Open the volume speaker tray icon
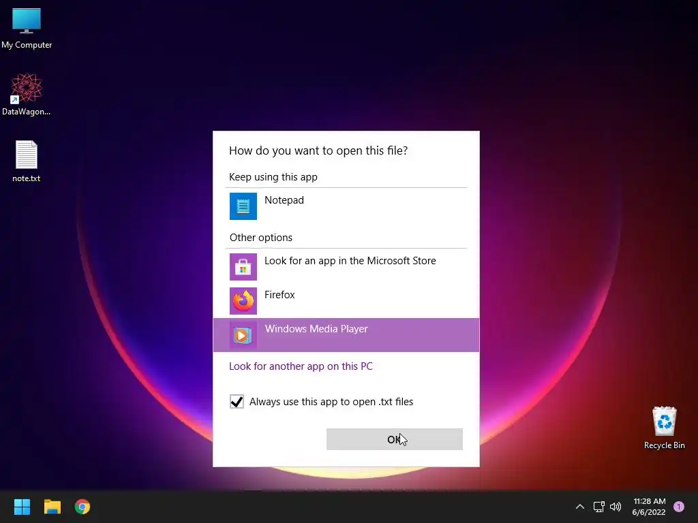The image size is (698, 523). [616, 507]
